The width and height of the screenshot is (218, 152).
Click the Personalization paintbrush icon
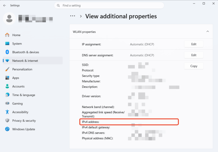coord(7,69)
